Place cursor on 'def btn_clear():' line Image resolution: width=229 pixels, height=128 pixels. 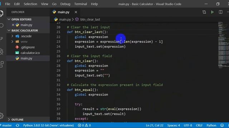[x=83, y=61]
